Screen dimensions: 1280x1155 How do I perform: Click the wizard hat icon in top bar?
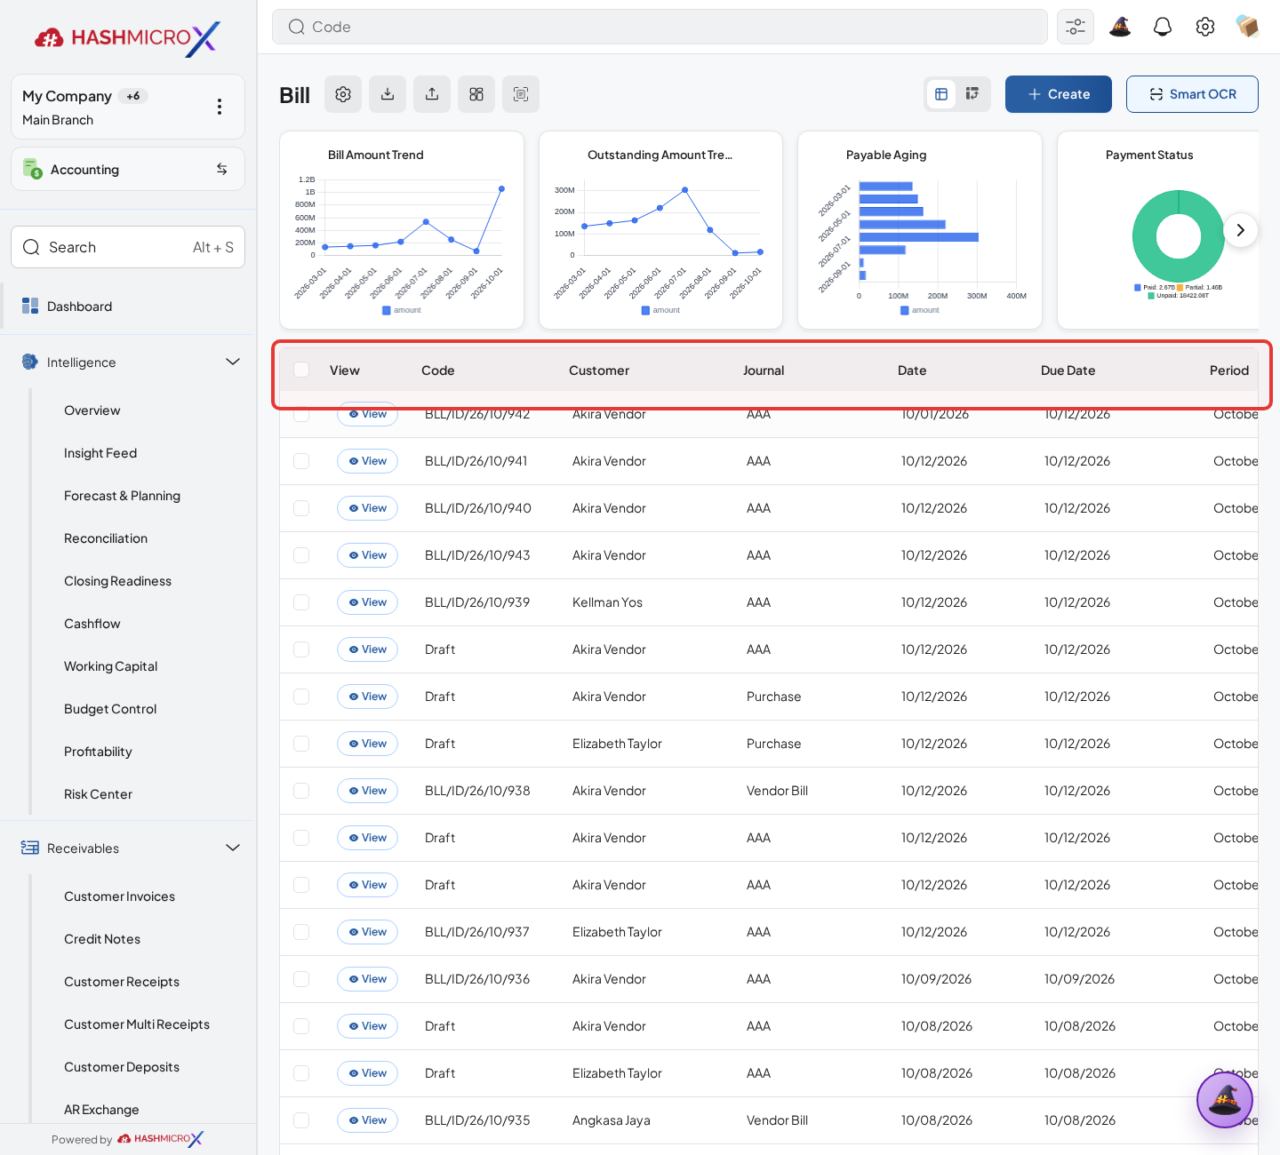point(1120,27)
